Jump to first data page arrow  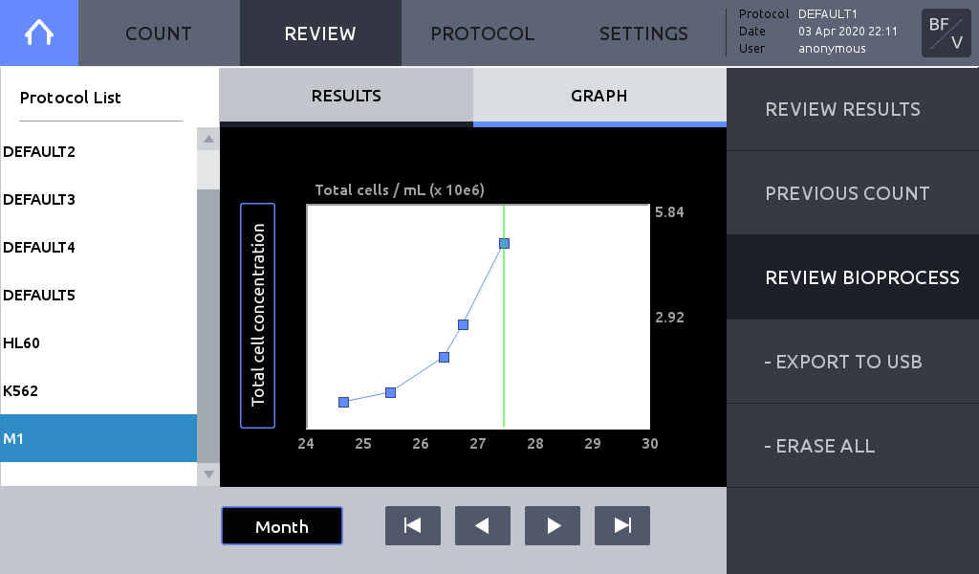[x=413, y=525]
